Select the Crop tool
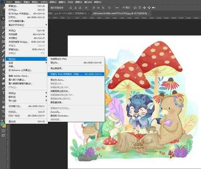The width and height of the screenshot is (201, 169). tap(3, 37)
